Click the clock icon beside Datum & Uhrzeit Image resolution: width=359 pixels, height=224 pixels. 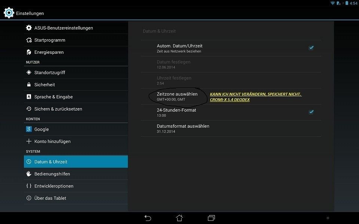click(29, 162)
